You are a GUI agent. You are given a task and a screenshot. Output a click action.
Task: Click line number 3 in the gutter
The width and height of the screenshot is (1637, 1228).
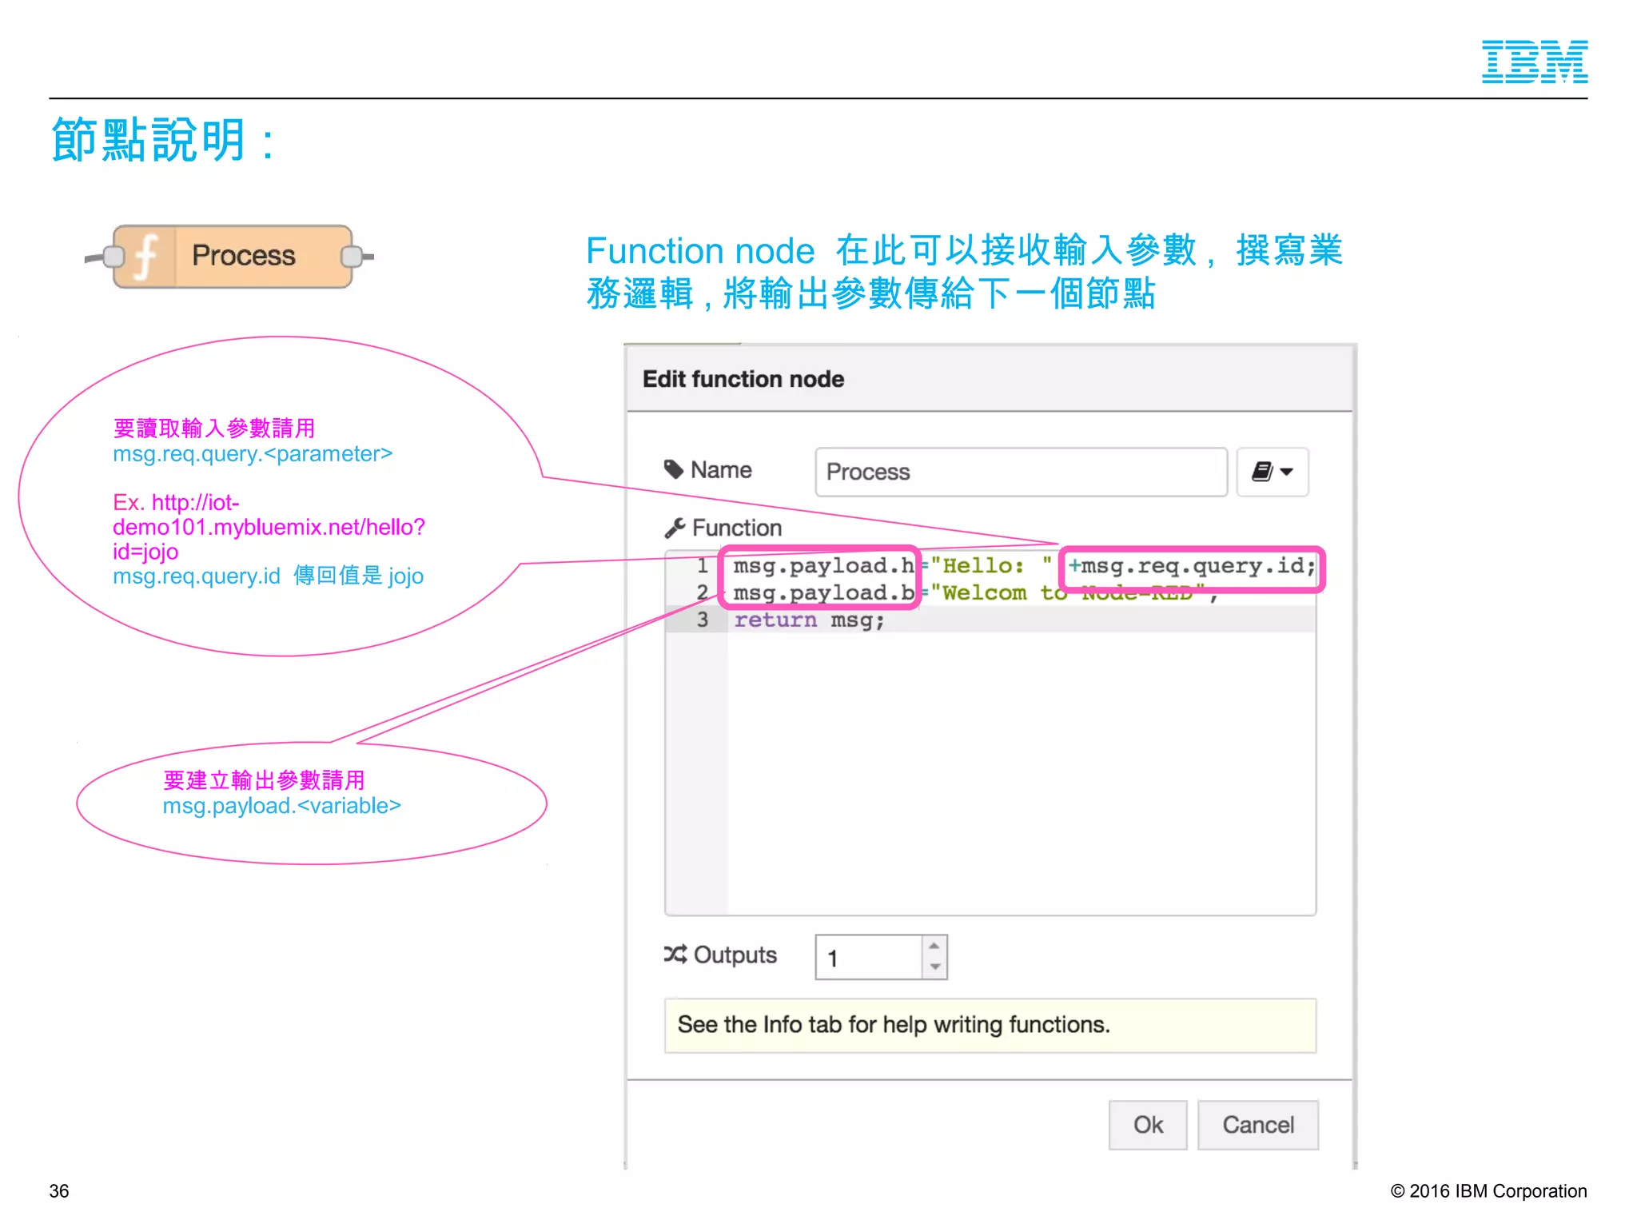click(702, 620)
